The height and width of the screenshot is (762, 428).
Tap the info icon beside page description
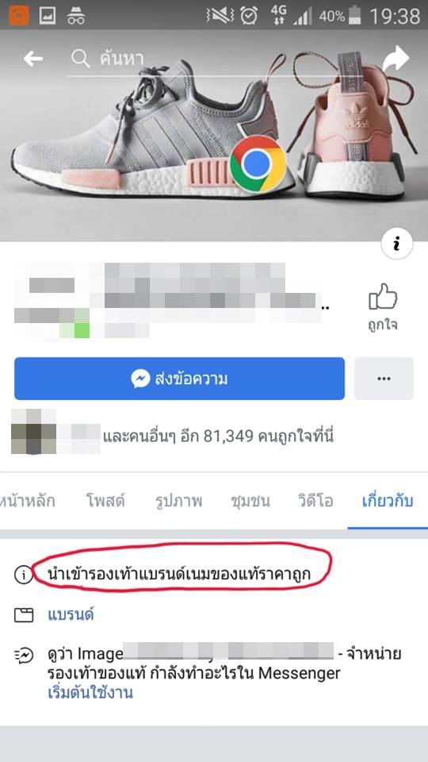[x=23, y=575]
